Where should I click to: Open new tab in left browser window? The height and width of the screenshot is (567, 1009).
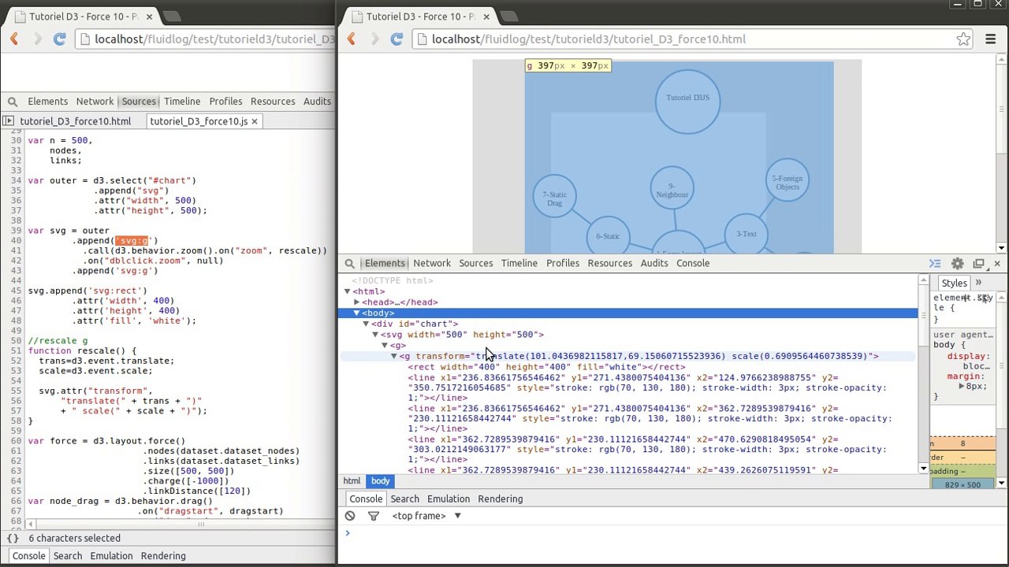click(x=172, y=16)
